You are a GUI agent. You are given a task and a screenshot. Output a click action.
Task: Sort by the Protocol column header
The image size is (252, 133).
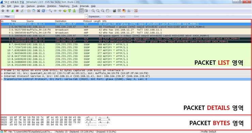coord(88,21)
